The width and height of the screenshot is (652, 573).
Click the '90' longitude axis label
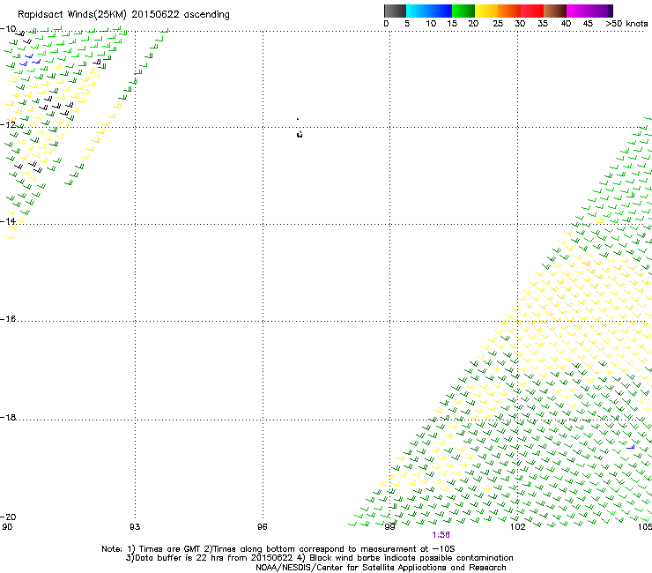pyautogui.click(x=7, y=527)
